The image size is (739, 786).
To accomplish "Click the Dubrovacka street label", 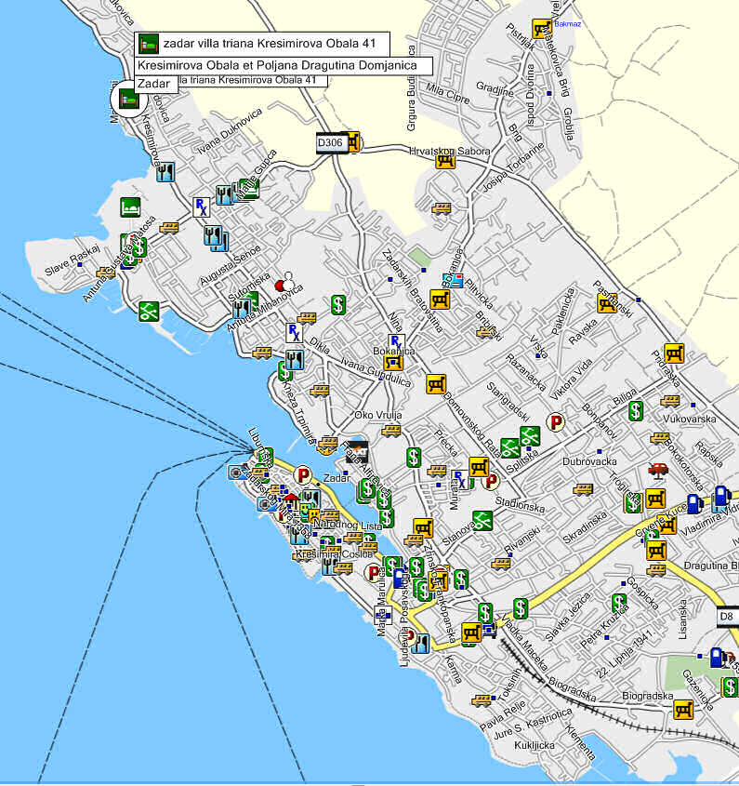I will [590, 461].
